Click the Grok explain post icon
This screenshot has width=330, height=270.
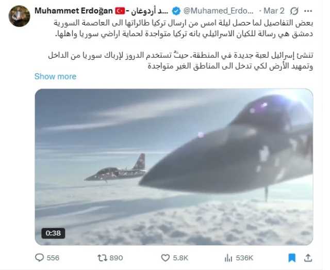[x=294, y=11]
